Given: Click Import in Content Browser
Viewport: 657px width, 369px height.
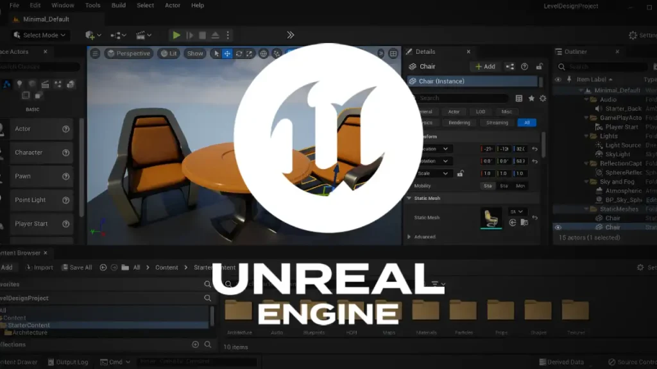Looking at the screenshot, I should pyautogui.click(x=39, y=268).
